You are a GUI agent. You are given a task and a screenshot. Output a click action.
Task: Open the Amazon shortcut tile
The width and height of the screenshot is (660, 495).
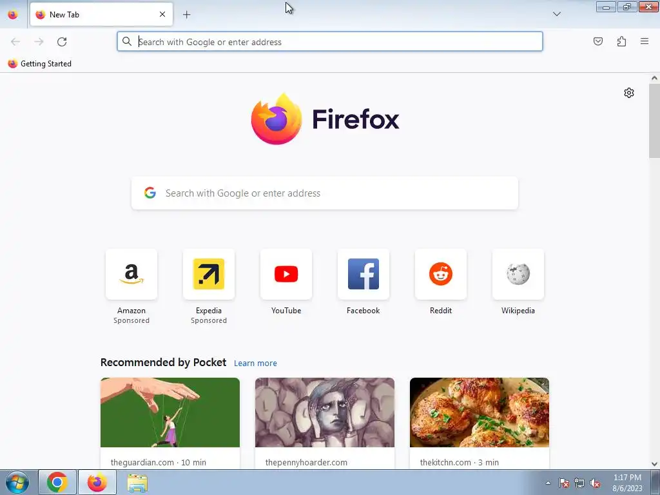click(x=131, y=274)
